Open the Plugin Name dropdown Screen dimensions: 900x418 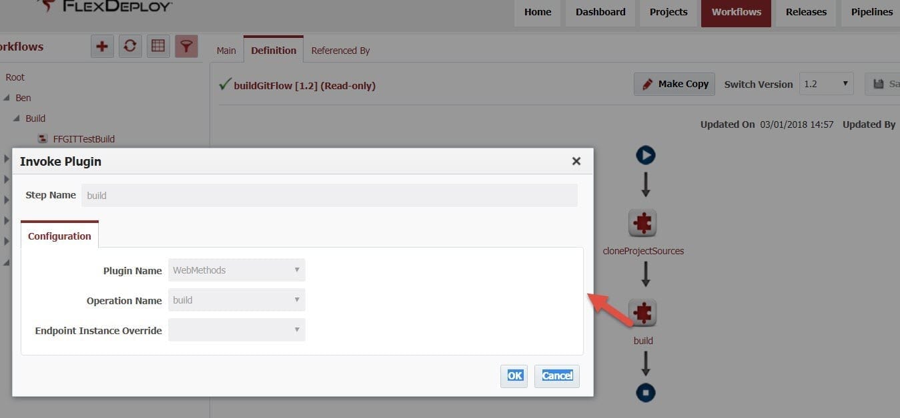[237, 270]
